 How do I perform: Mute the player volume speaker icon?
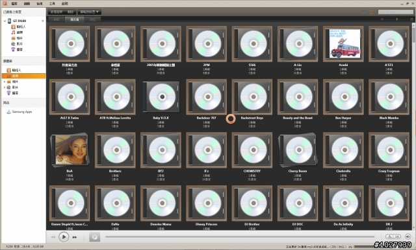coord(408,237)
